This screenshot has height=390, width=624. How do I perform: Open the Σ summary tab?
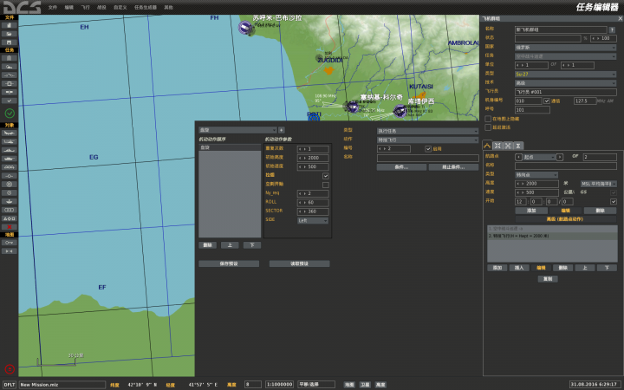coord(518,146)
